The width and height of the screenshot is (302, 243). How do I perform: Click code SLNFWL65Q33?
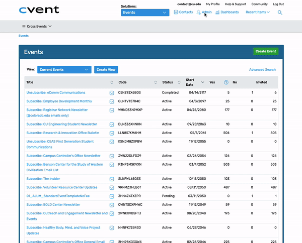pos(129,179)
